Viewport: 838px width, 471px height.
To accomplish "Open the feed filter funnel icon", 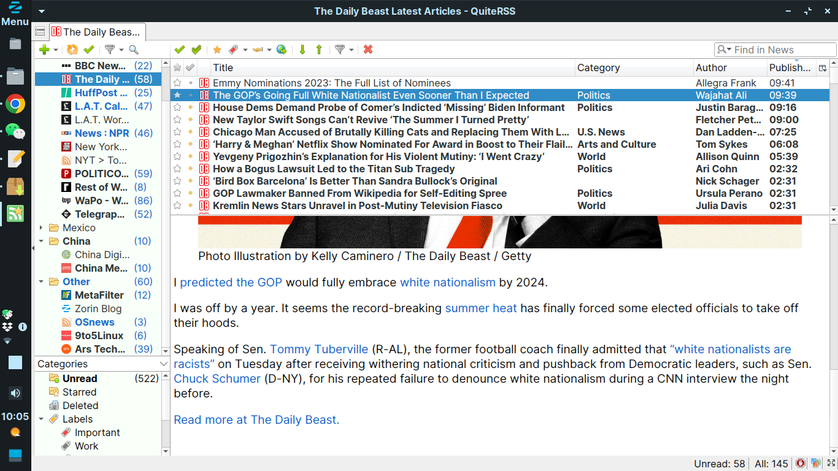I will [110, 50].
